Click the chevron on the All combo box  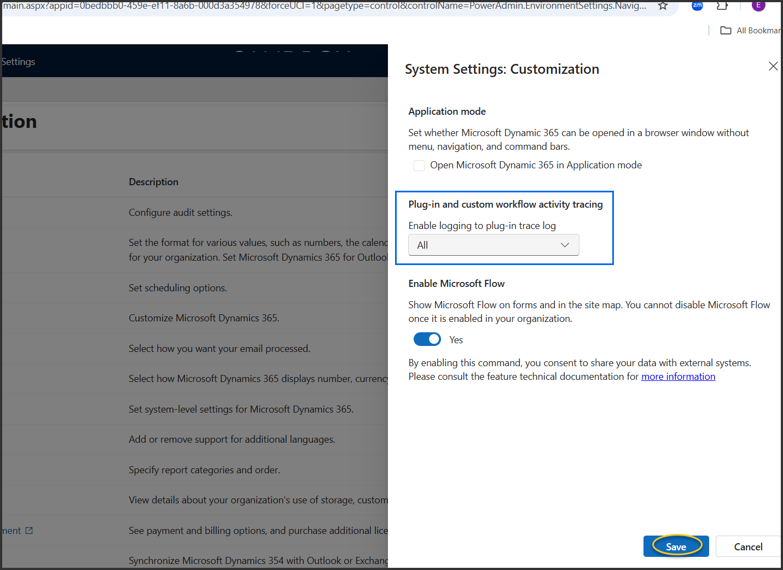564,244
